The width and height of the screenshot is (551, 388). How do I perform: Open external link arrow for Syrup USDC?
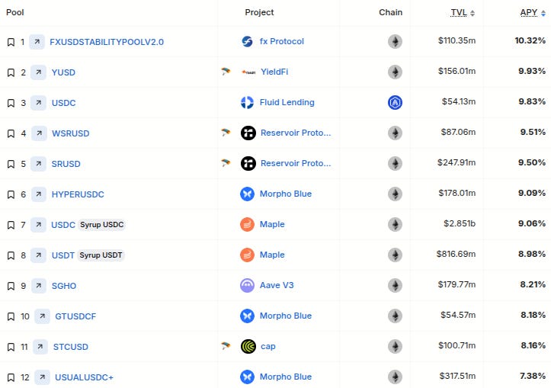[x=38, y=225]
